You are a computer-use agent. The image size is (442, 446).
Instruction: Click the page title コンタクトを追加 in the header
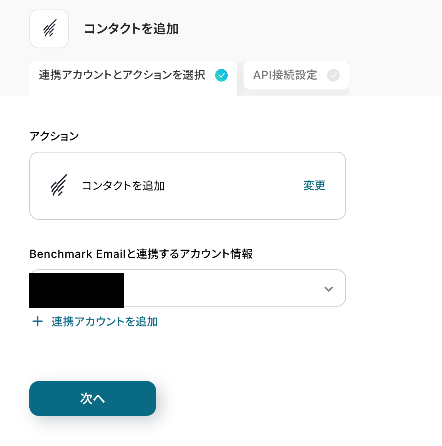pos(131,29)
